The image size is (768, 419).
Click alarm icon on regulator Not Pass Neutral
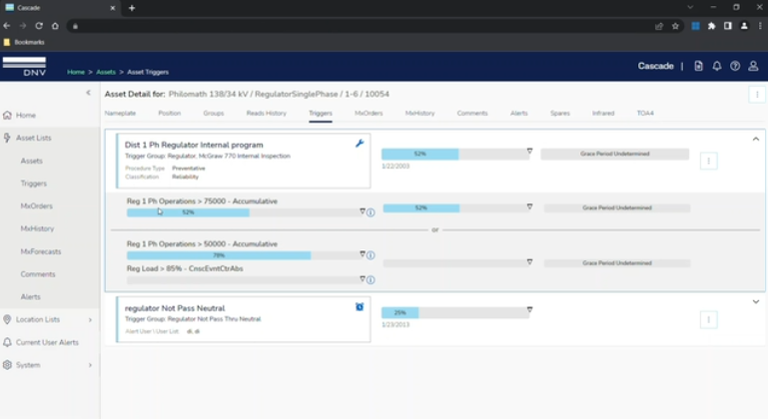tap(360, 307)
